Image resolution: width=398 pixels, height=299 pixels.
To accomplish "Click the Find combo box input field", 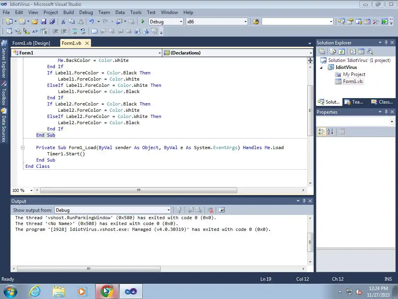I will (295, 22).
